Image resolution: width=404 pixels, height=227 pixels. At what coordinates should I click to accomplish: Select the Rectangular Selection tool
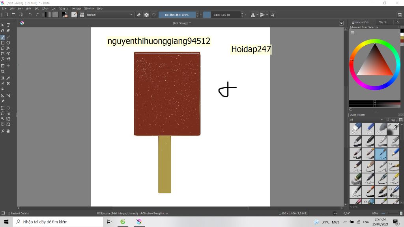point(3,108)
